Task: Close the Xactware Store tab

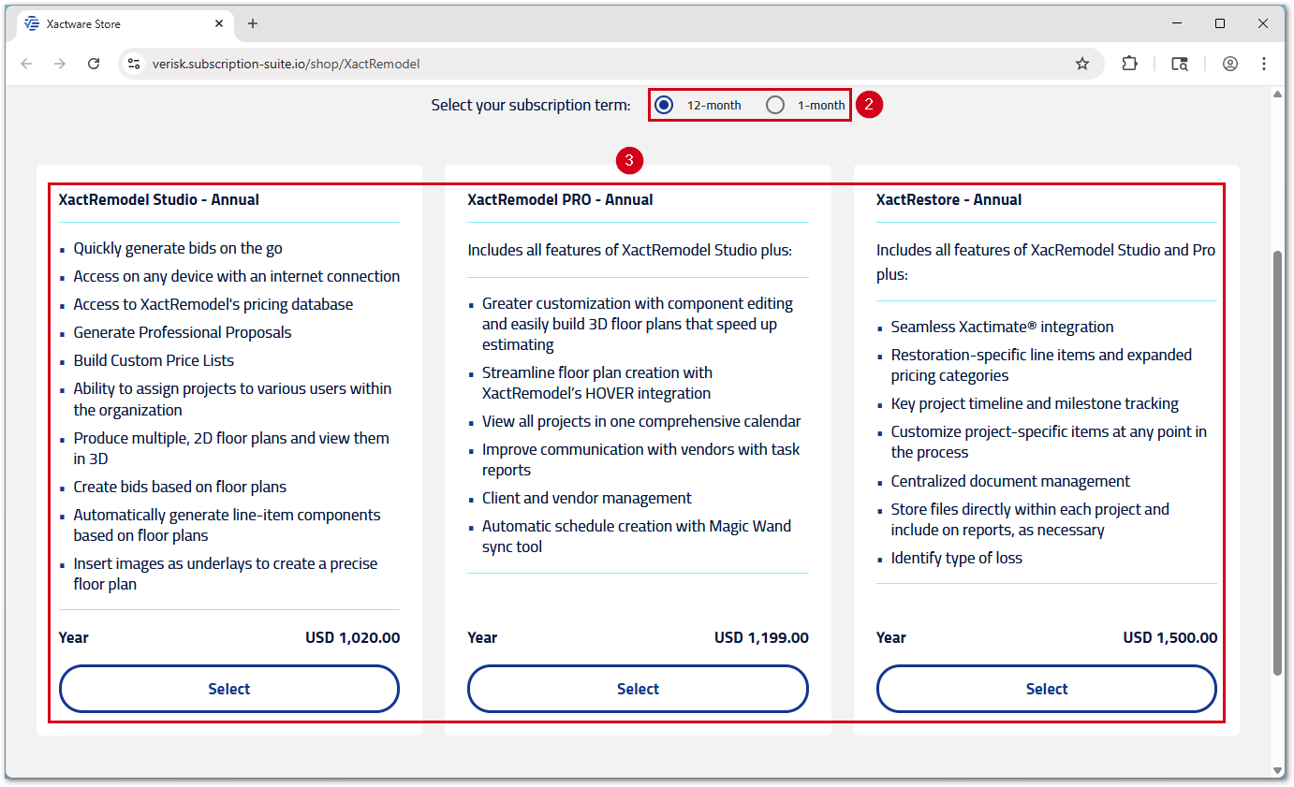Action: 220,23
